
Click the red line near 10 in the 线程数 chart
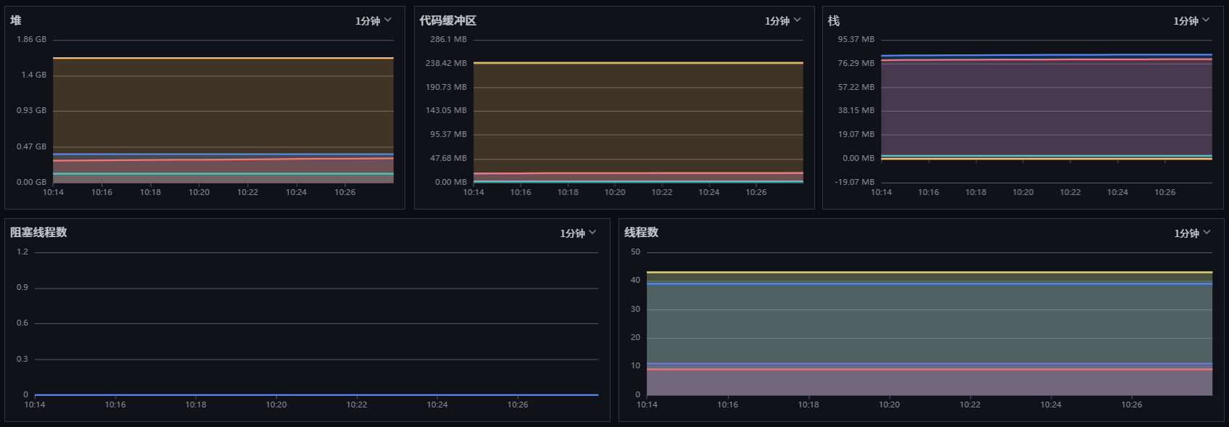(x=930, y=370)
